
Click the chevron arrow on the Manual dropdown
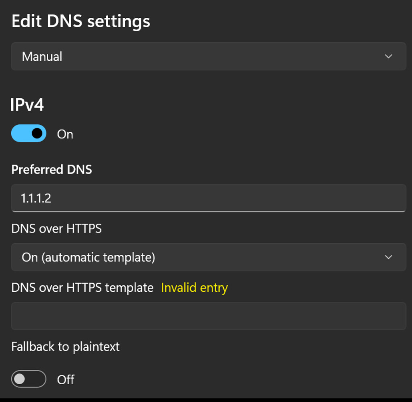(x=388, y=56)
